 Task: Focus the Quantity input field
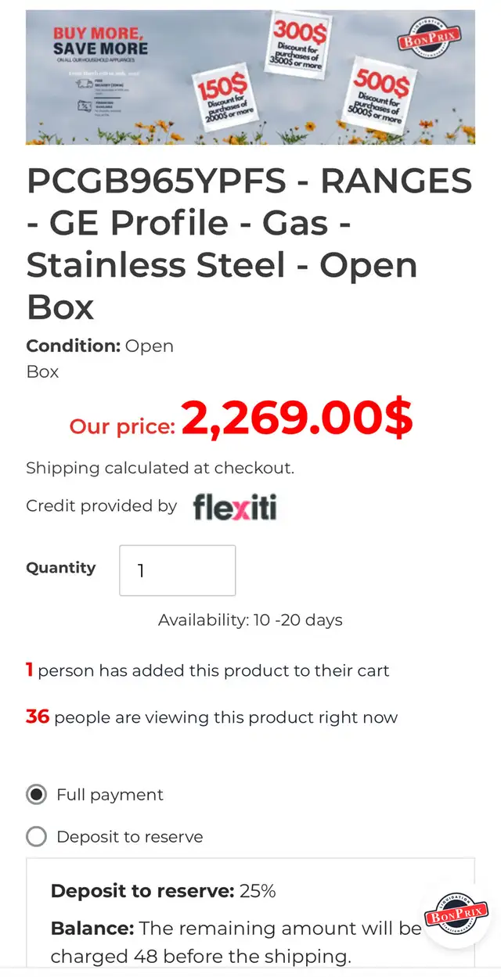tap(178, 570)
